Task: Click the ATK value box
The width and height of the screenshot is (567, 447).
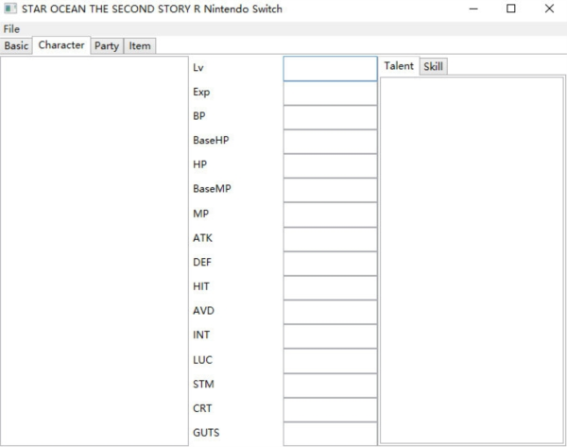Action: point(330,239)
